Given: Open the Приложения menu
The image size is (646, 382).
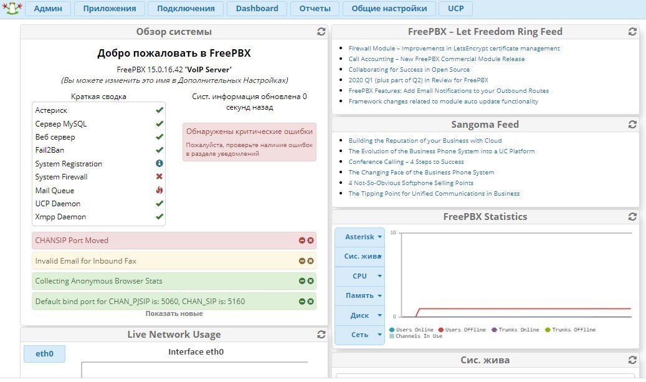Looking at the screenshot, I should [110, 9].
